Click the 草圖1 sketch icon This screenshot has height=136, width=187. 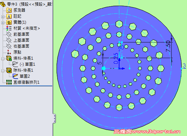tap(15, 64)
